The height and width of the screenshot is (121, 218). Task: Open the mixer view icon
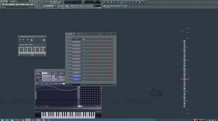[118, 2]
